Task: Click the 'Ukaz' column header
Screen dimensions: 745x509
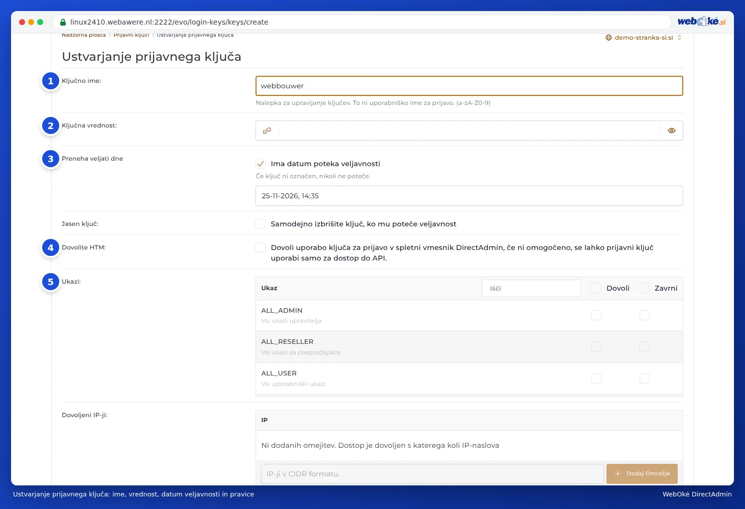Action: pos(270,288)
